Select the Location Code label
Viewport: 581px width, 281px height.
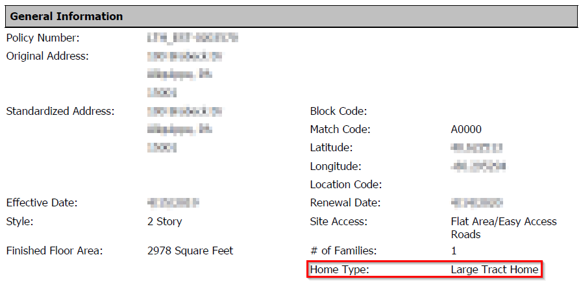(x=346, y=185)
